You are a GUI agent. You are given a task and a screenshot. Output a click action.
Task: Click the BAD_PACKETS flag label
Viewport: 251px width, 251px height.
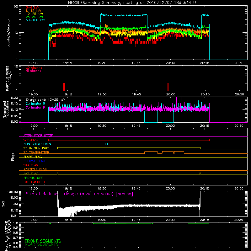(x=34, y=182)
